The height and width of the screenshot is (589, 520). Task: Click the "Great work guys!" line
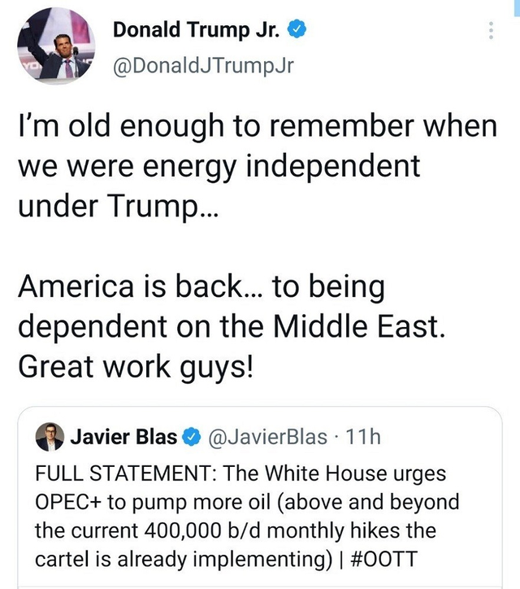[135, 364]
